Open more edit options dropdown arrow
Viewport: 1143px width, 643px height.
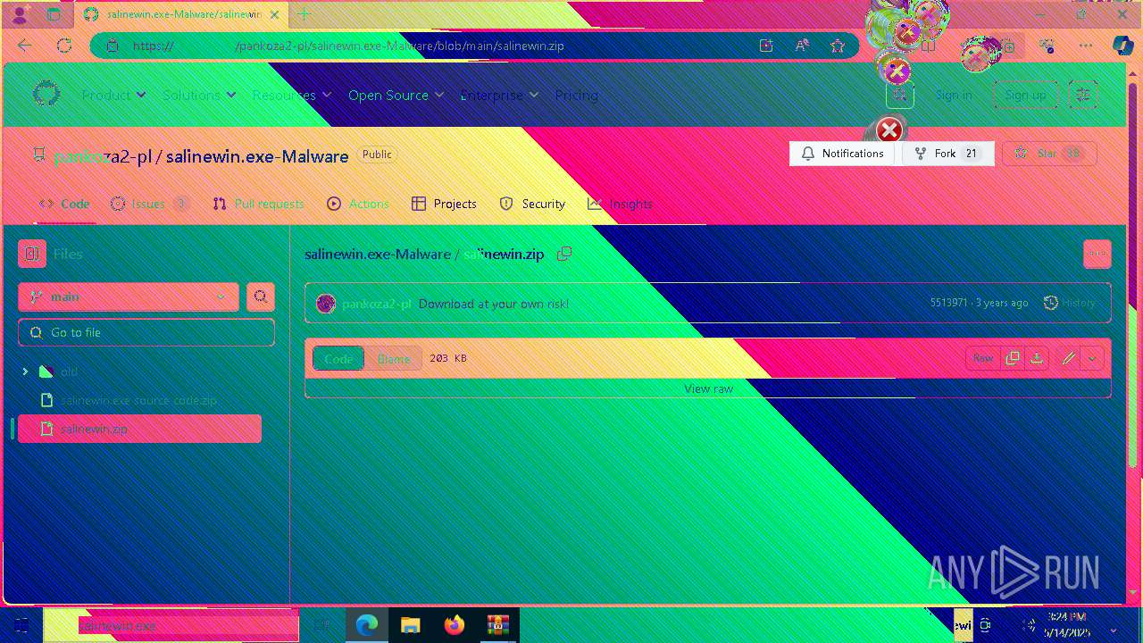coord(1092,358)
